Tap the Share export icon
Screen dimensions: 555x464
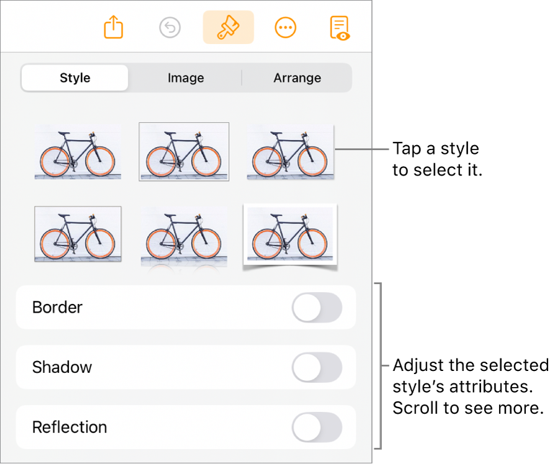114,27
